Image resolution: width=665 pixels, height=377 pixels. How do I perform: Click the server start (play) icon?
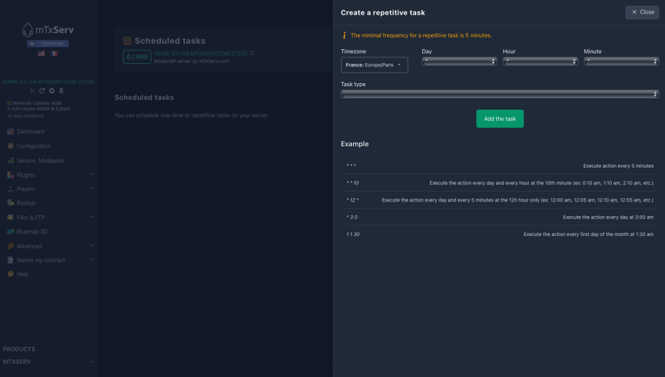click(x=32, y=90)
